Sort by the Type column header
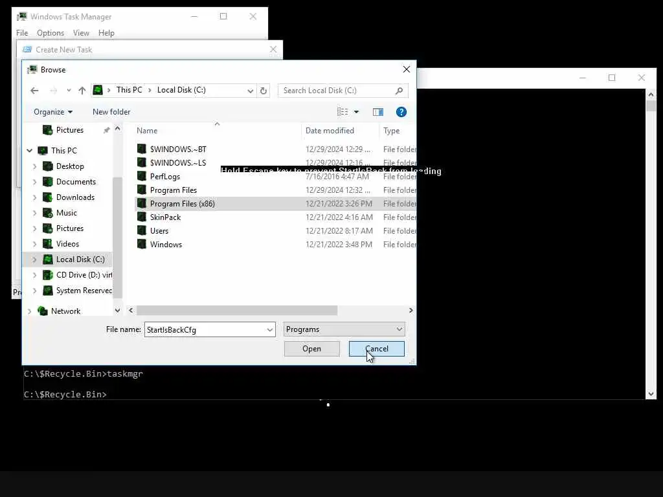Image resolution: width=663 pixels, height=497 pixels. [391, 131]
